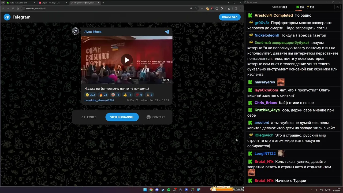Open Spotify from the taskbar
Screen dimensions: 343x193
(169, 190)
